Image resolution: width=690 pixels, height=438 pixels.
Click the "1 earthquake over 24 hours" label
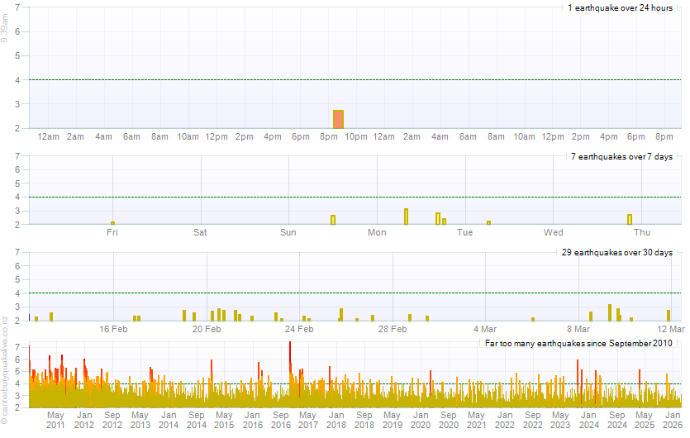[620, 7]
